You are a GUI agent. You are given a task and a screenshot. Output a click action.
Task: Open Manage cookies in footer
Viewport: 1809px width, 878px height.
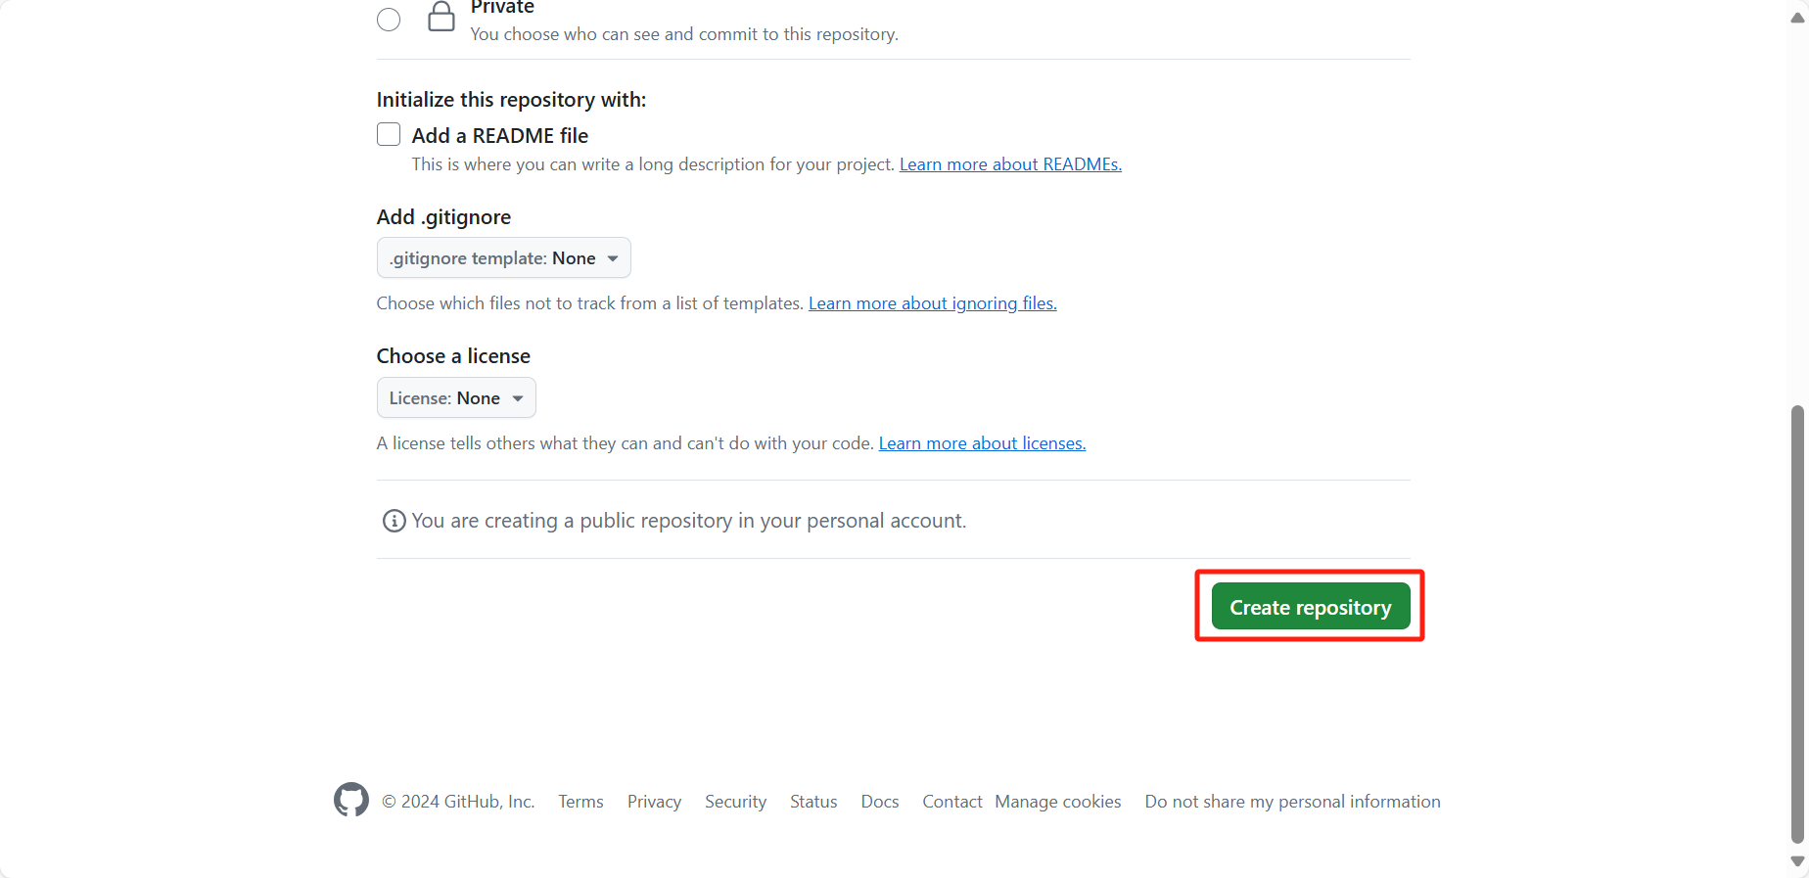click(x=1058, y=802)
